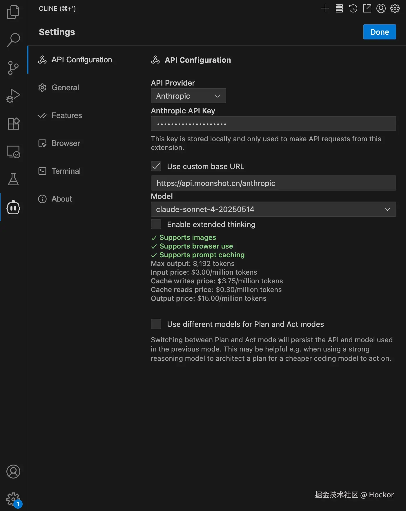Open Cline task history icon
Image resolution: width=406 pixels, height=511 pixels.
coord(353,8)
